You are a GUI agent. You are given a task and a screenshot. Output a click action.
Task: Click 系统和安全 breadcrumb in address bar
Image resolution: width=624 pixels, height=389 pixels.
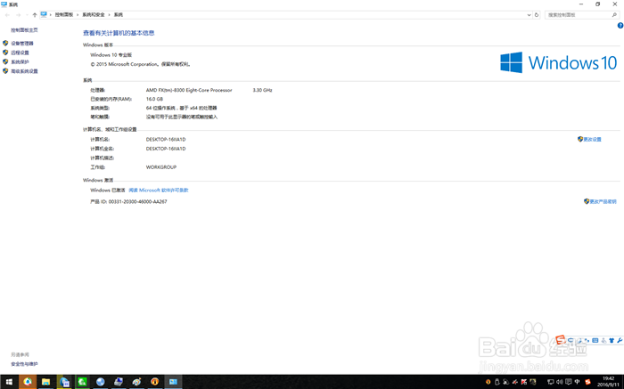coord(93,15)
